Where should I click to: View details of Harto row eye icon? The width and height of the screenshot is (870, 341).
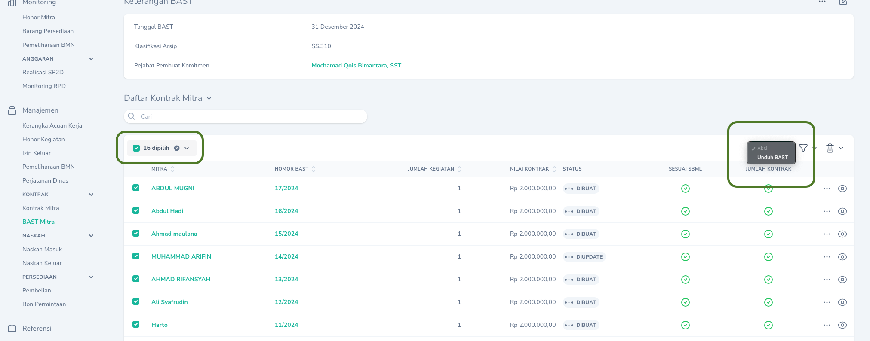842,325
